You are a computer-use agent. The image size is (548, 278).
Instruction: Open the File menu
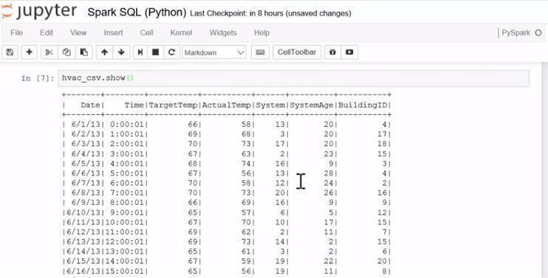(16, 32)
